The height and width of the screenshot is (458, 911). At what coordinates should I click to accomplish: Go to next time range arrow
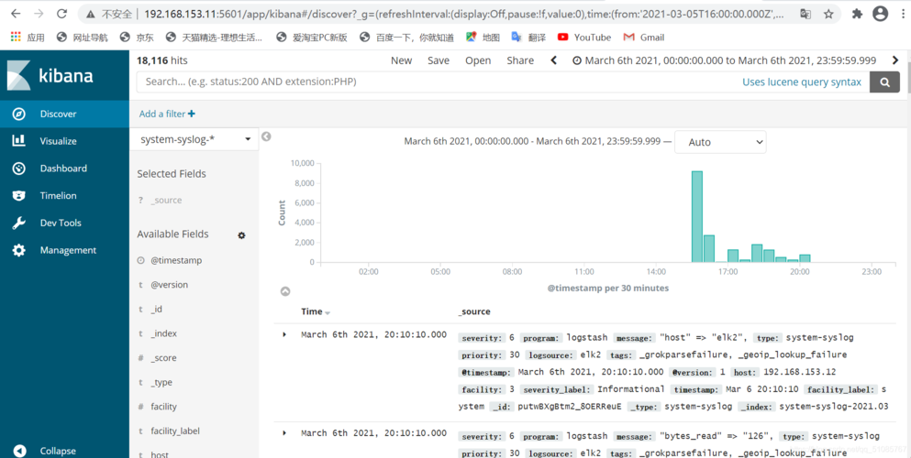pos(895,60)
